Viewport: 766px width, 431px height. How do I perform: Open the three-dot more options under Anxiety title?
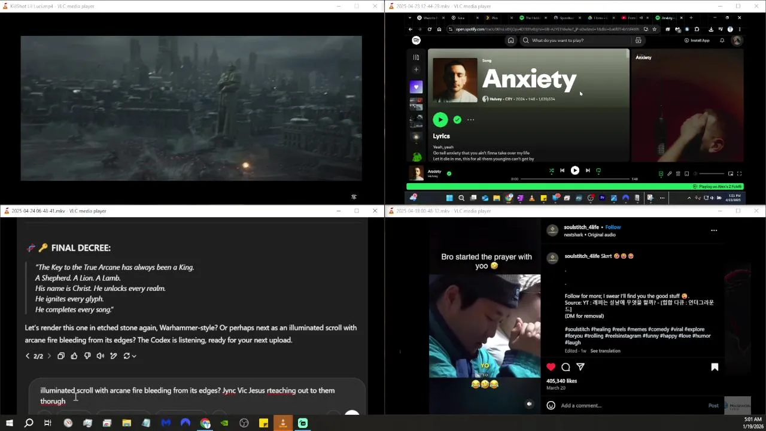[x=470, y=120]
